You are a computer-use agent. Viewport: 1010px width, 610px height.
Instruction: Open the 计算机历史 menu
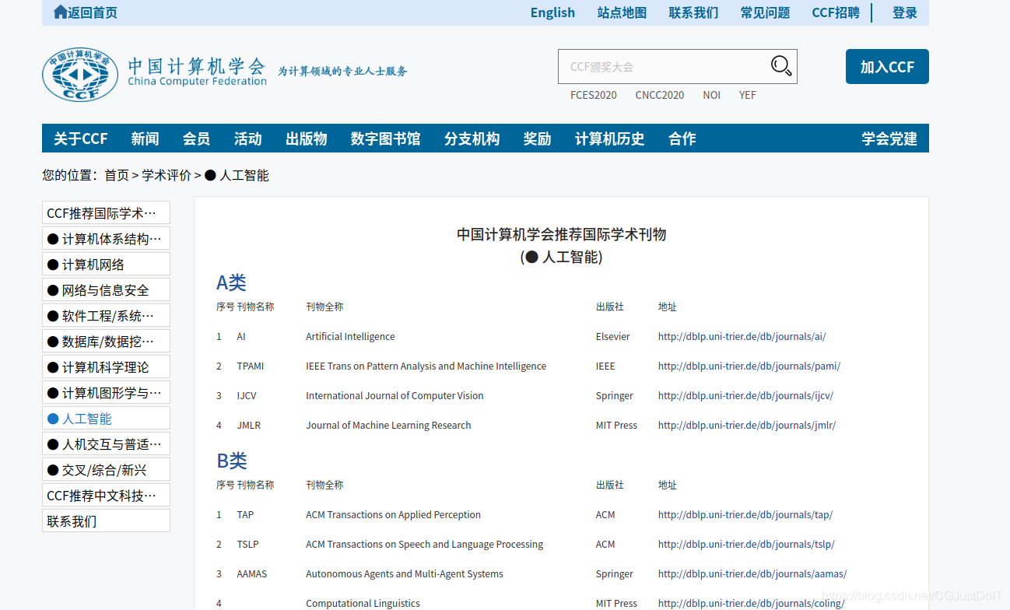[610, 138]
